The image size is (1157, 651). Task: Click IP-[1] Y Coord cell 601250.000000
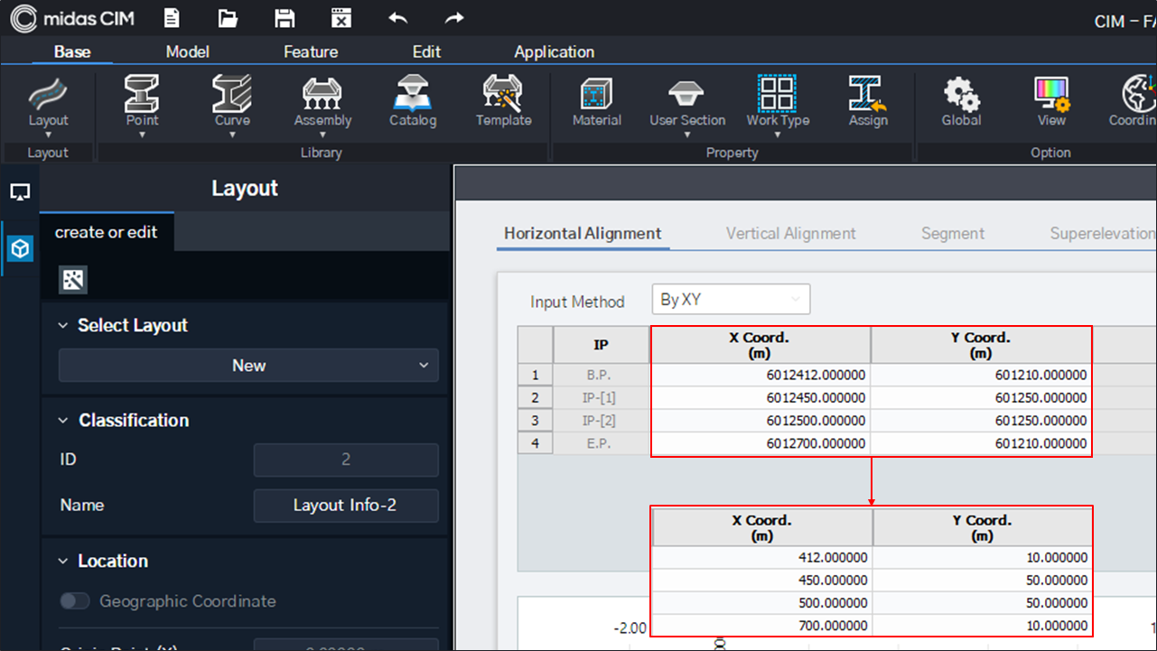pyautogui.click(x=981, y=398)
